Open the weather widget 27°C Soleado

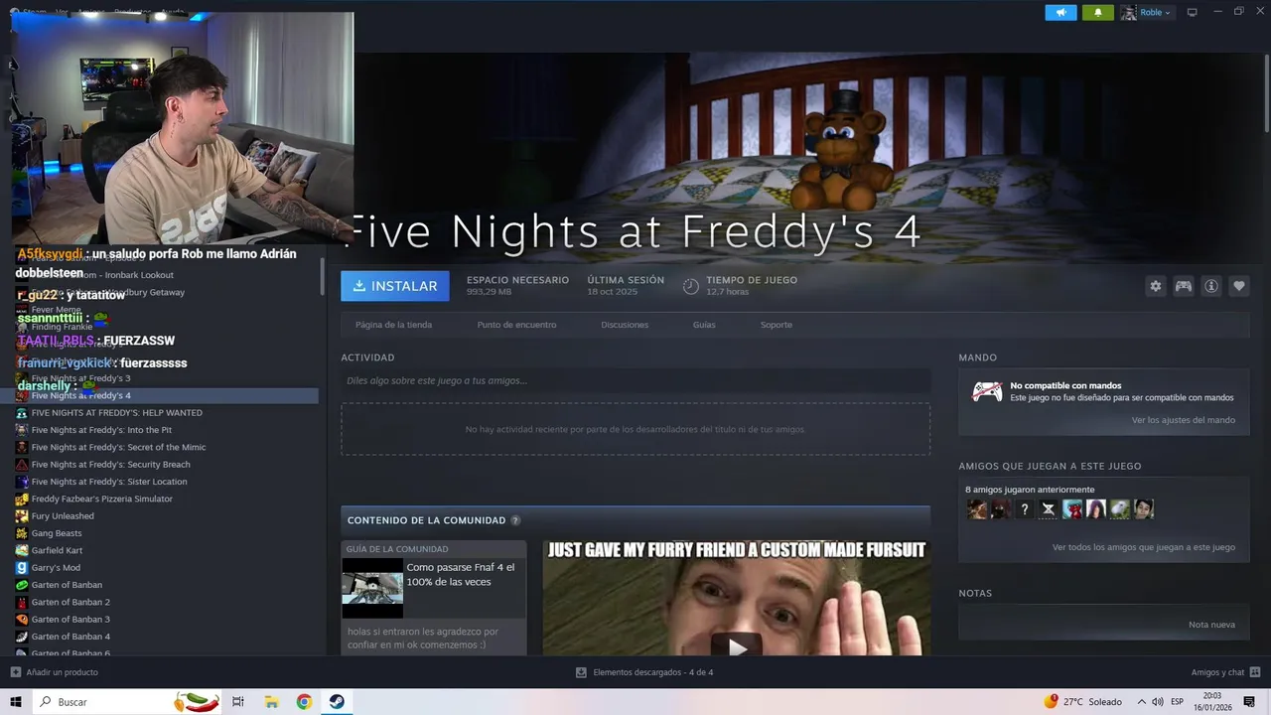point(1083,702)
